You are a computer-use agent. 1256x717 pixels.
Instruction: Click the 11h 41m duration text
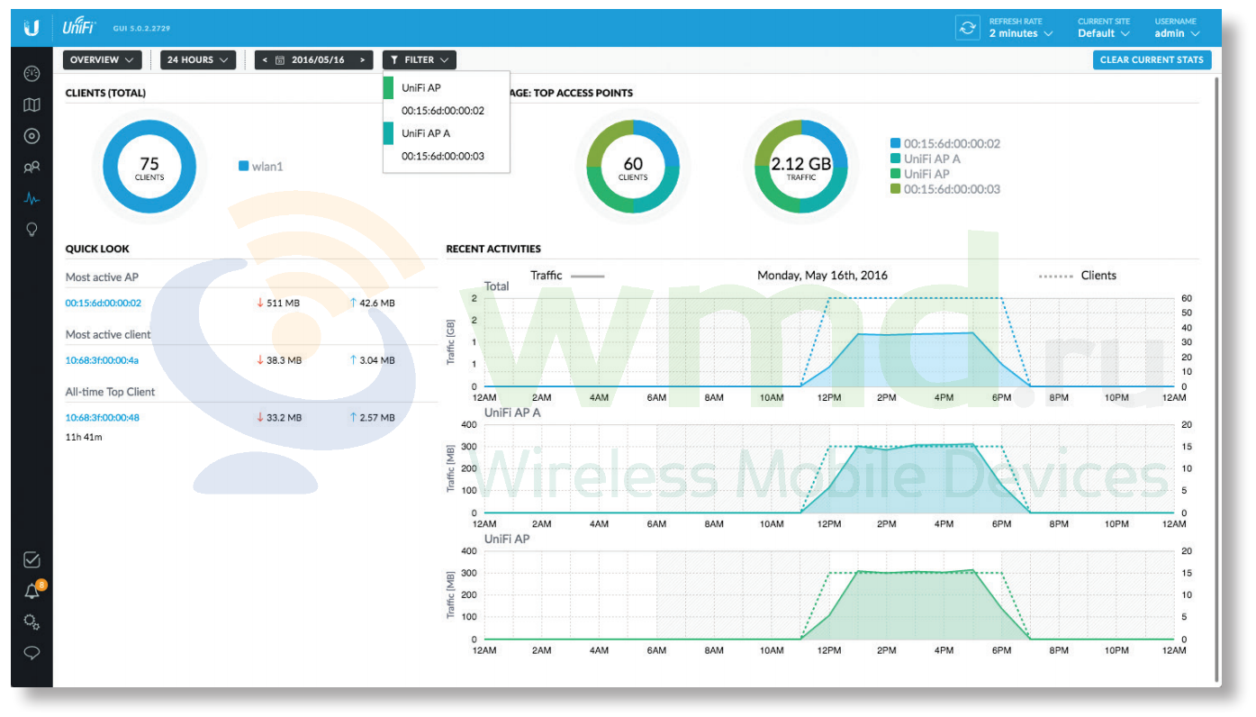[x=84, y=437]
